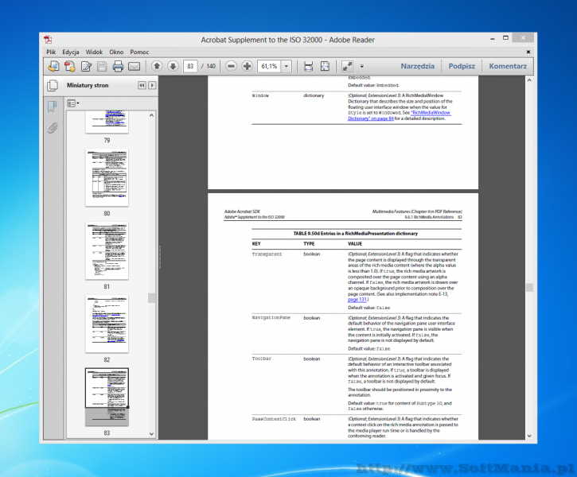Expand the thumbnails panel right arrow
The height and width of the screenshot is (477, 577).
(x=152, y=85)
